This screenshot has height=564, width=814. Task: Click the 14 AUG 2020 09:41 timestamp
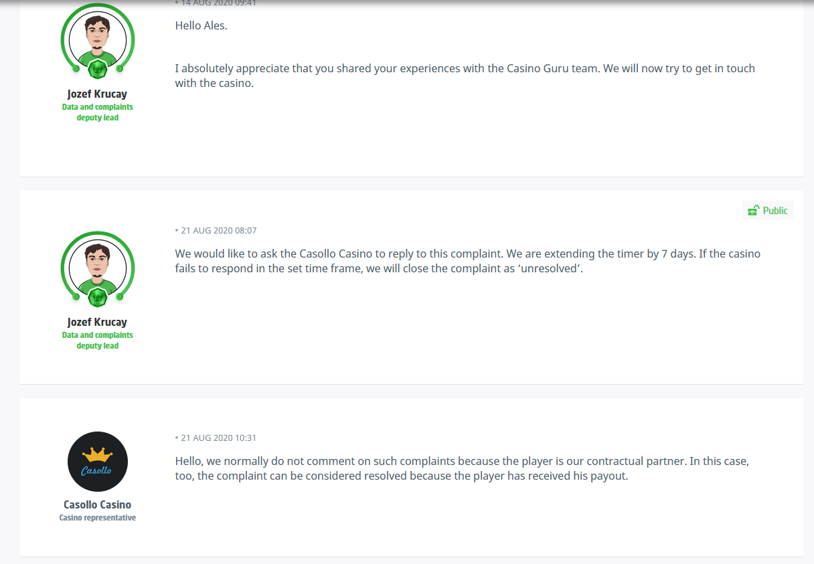[x=218, y=3]
